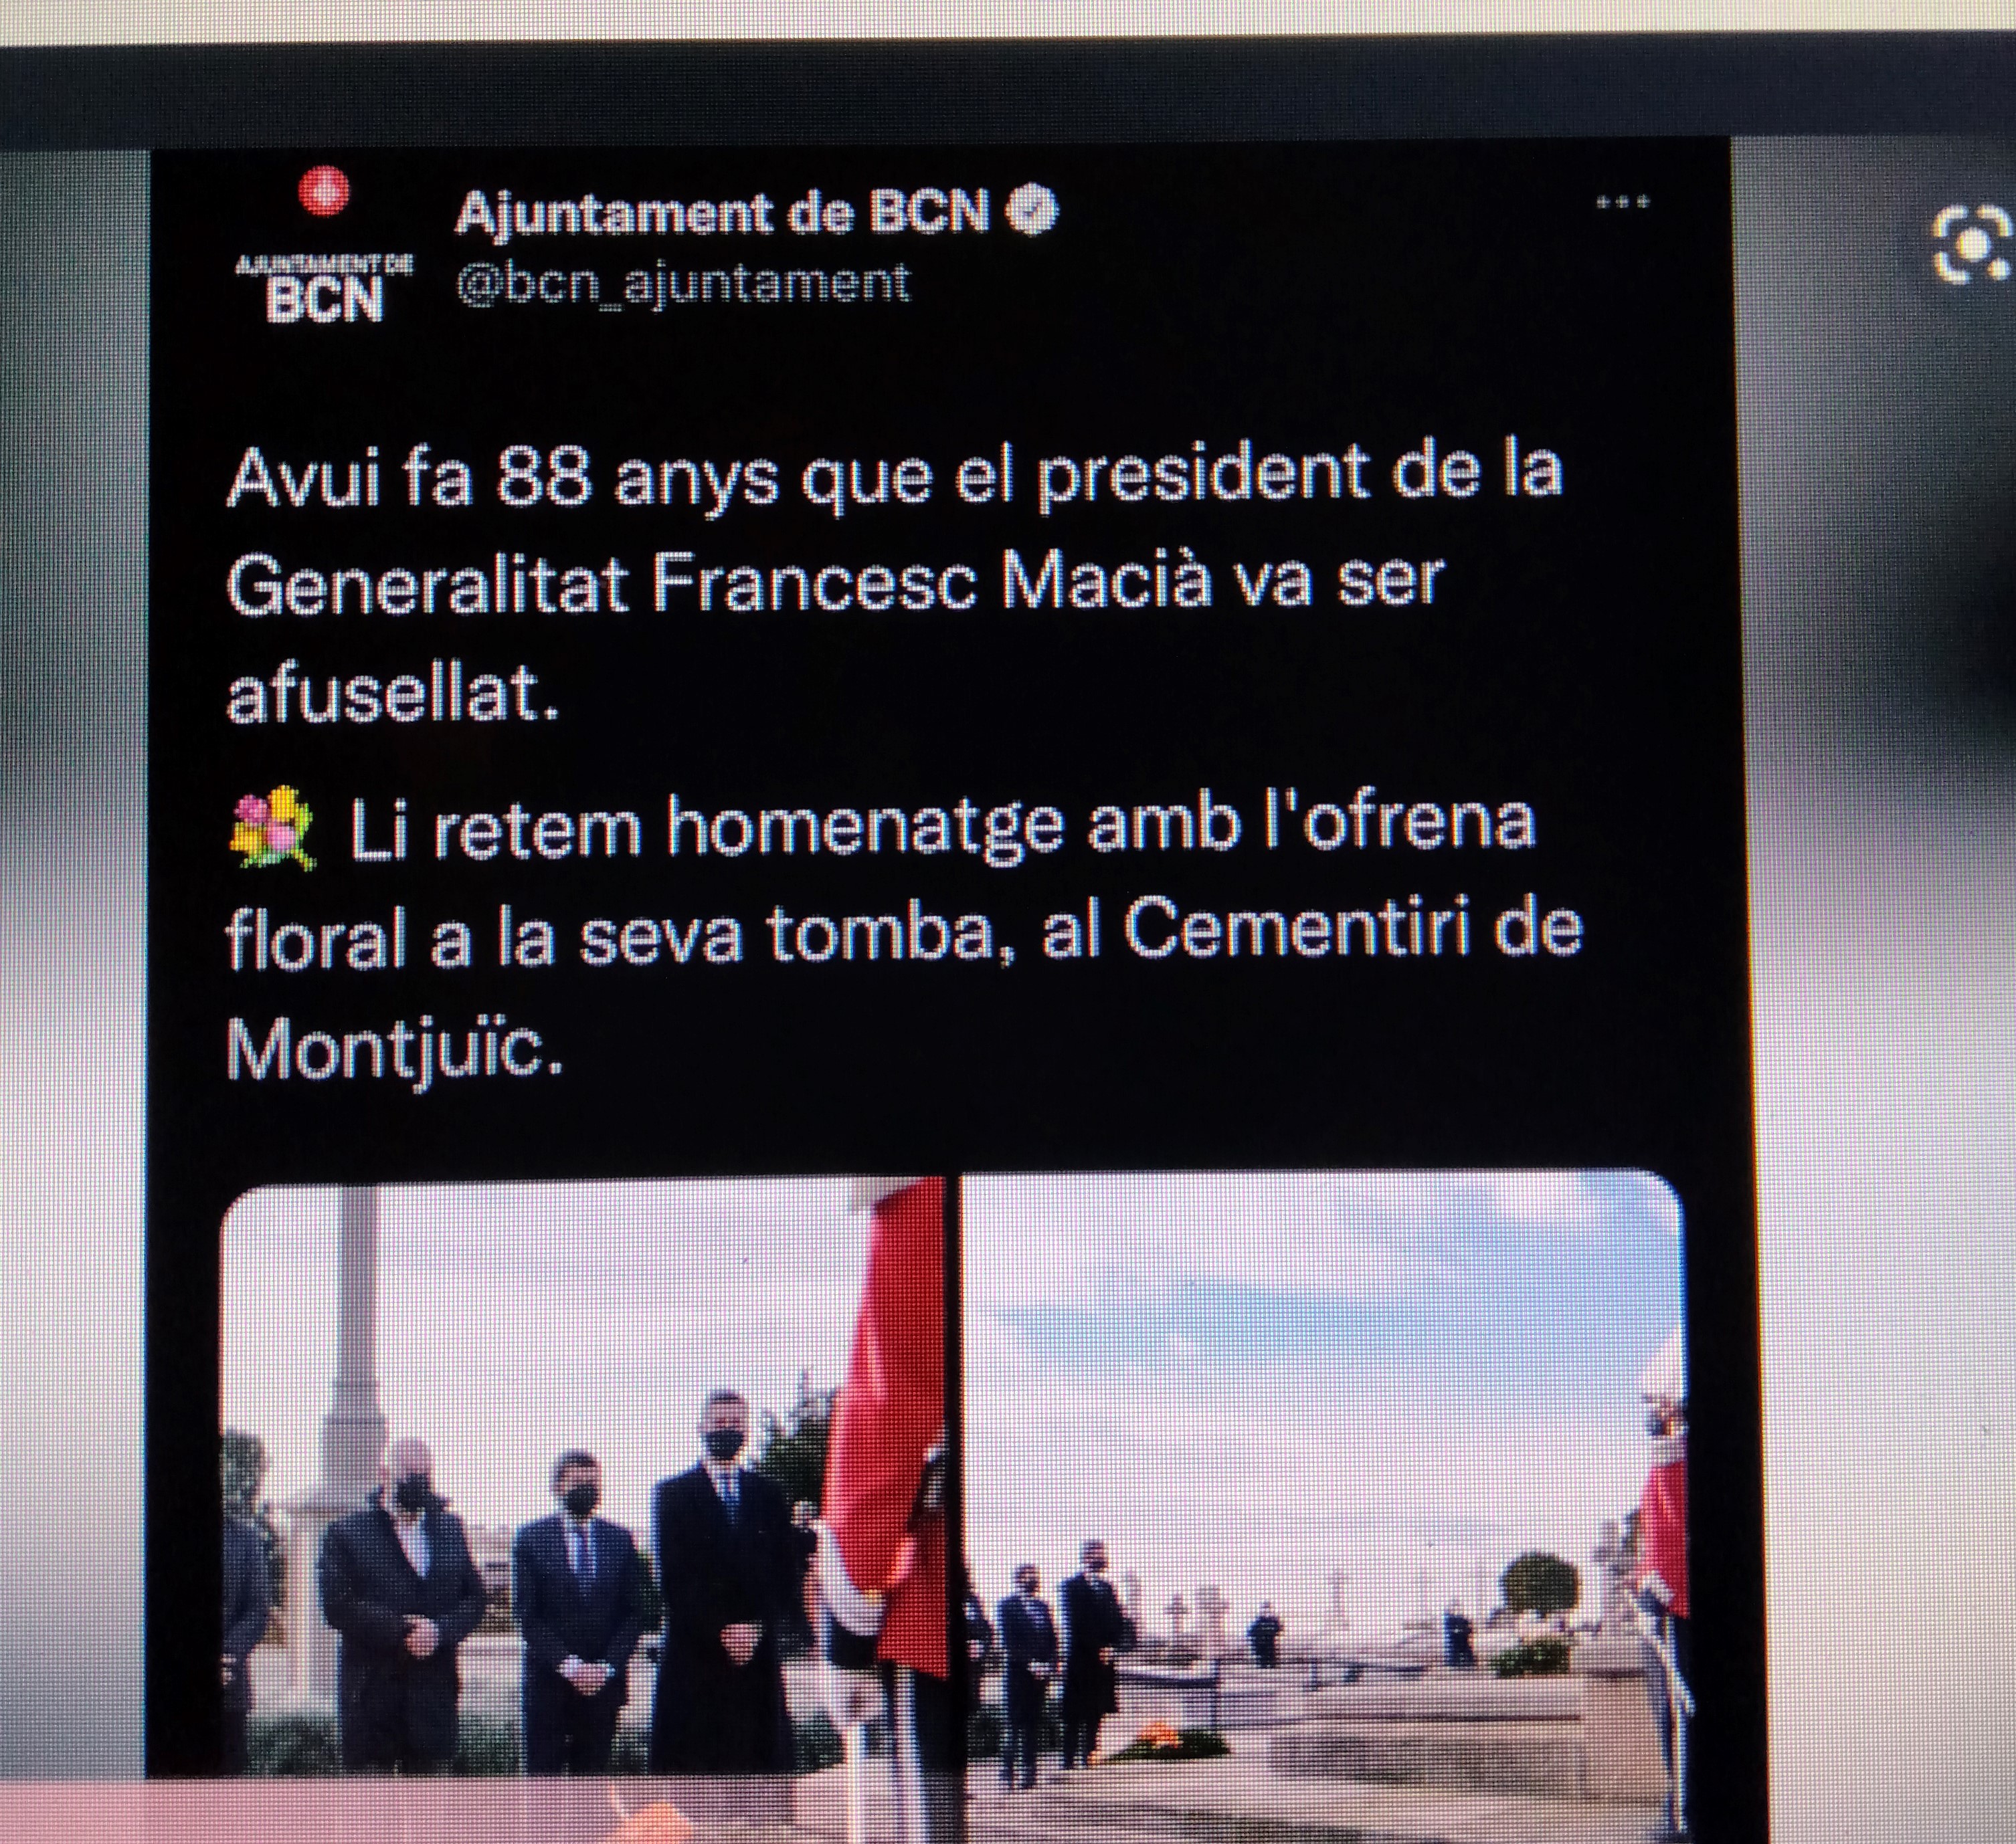The image size is (2016, 1844).
Task: Open the tweet's three-dot more options menu
Action: click(1622, 203)
